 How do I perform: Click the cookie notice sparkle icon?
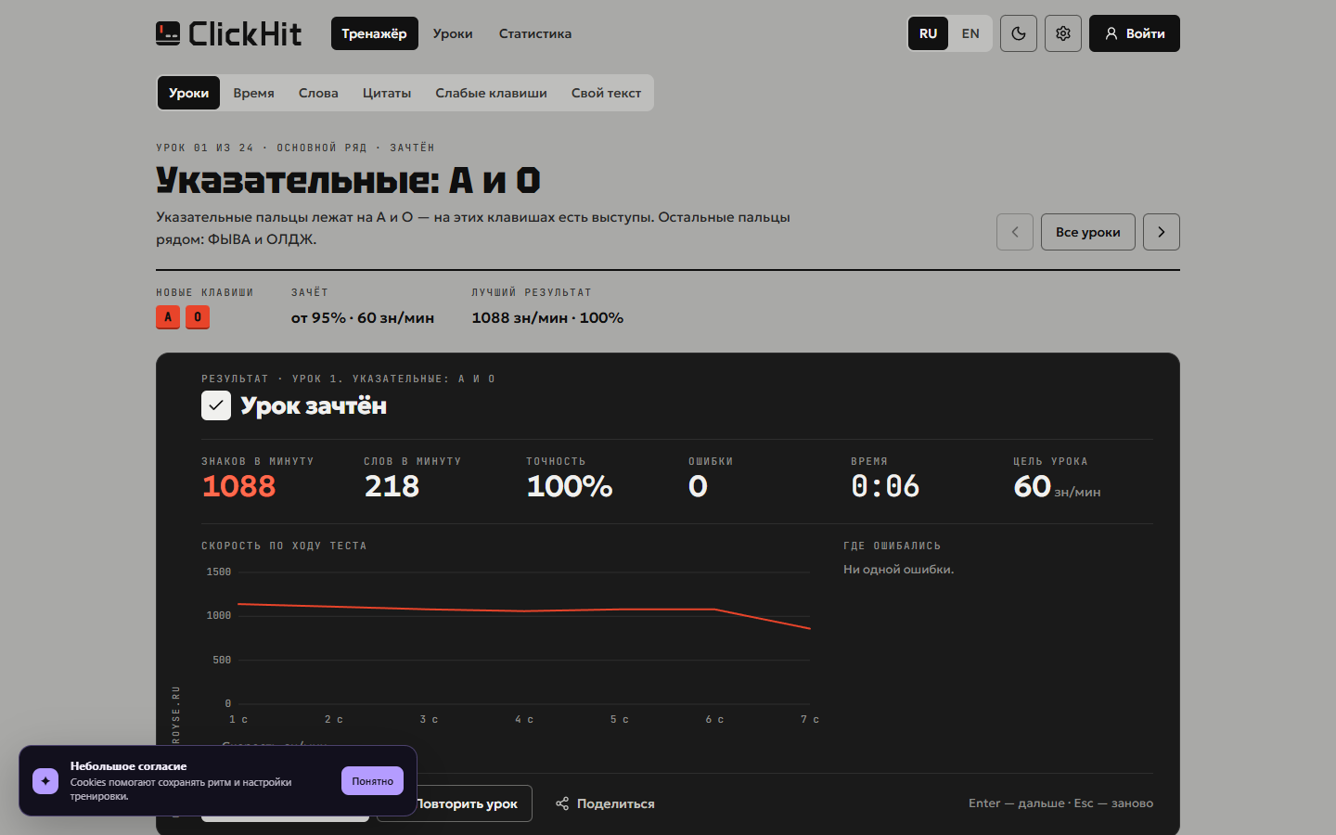coord(45,781)
